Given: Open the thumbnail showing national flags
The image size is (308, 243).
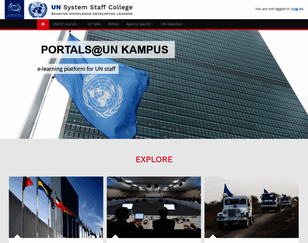Looking at the screenshot, I should click(x=56, y=207).
